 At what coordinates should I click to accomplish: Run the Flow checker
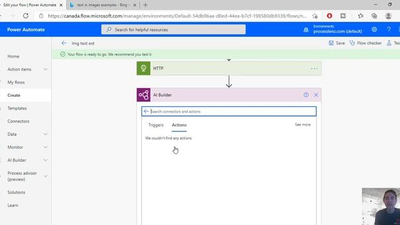[366, 43]
